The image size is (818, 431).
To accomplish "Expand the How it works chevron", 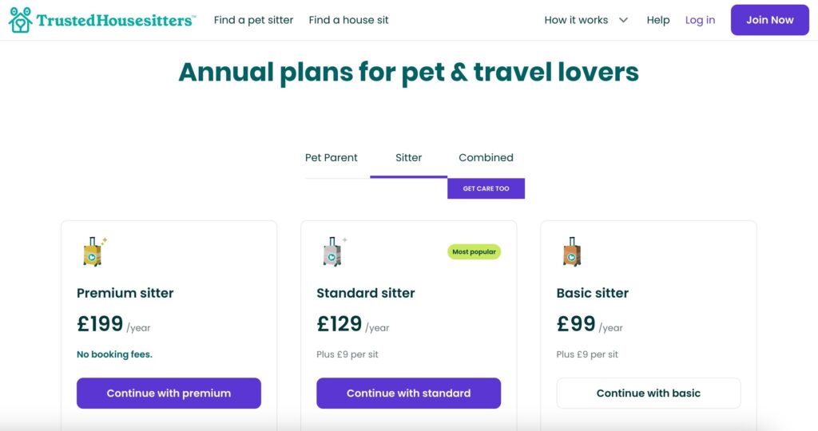I will tap(624, 20).
